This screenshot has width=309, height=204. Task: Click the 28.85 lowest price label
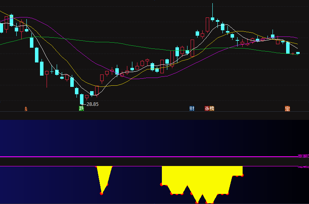(x=92, y=104)
